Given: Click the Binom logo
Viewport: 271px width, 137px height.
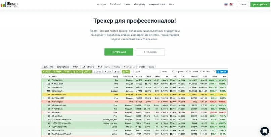Looking at the screenshot, I should [9, 4].
